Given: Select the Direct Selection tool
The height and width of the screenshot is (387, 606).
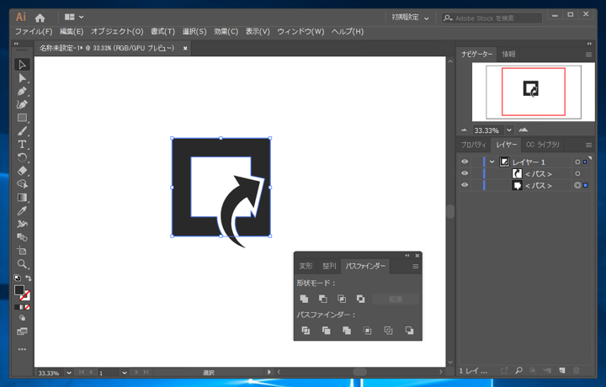Looking at the screenshot, I should pyautogui.click(x=22, y=78).
